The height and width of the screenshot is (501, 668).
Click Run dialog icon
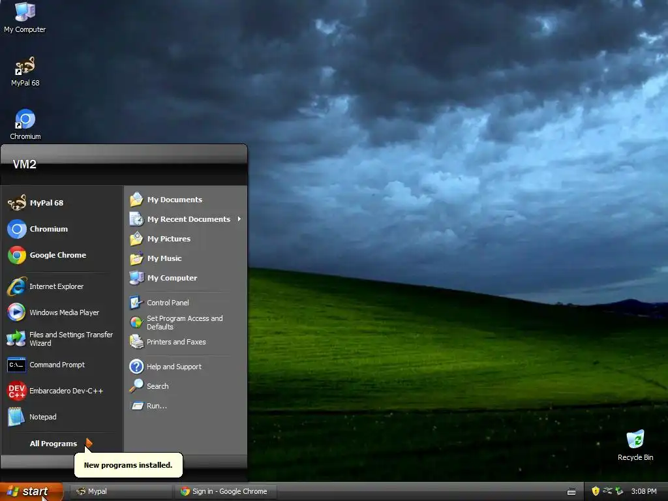click(x=136, y=406)
